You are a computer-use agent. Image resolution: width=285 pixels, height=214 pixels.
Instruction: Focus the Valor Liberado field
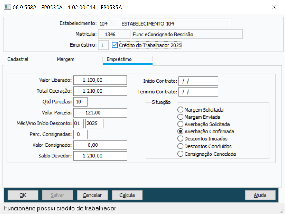(x=100, y=80)
